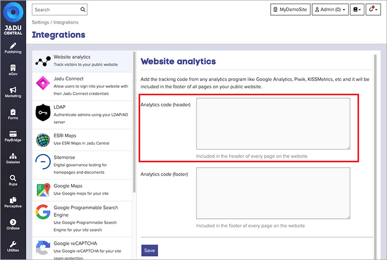Click the Google reCAPTCHA icon
This screenshot has height=260, width=387.
pyautogui.click(x=43, y=247)
